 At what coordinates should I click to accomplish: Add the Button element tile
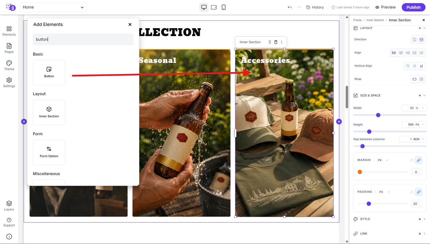coord(49,72)
